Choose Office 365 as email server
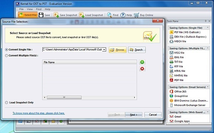Screen dimensions: 214x133 pos(178,92)
